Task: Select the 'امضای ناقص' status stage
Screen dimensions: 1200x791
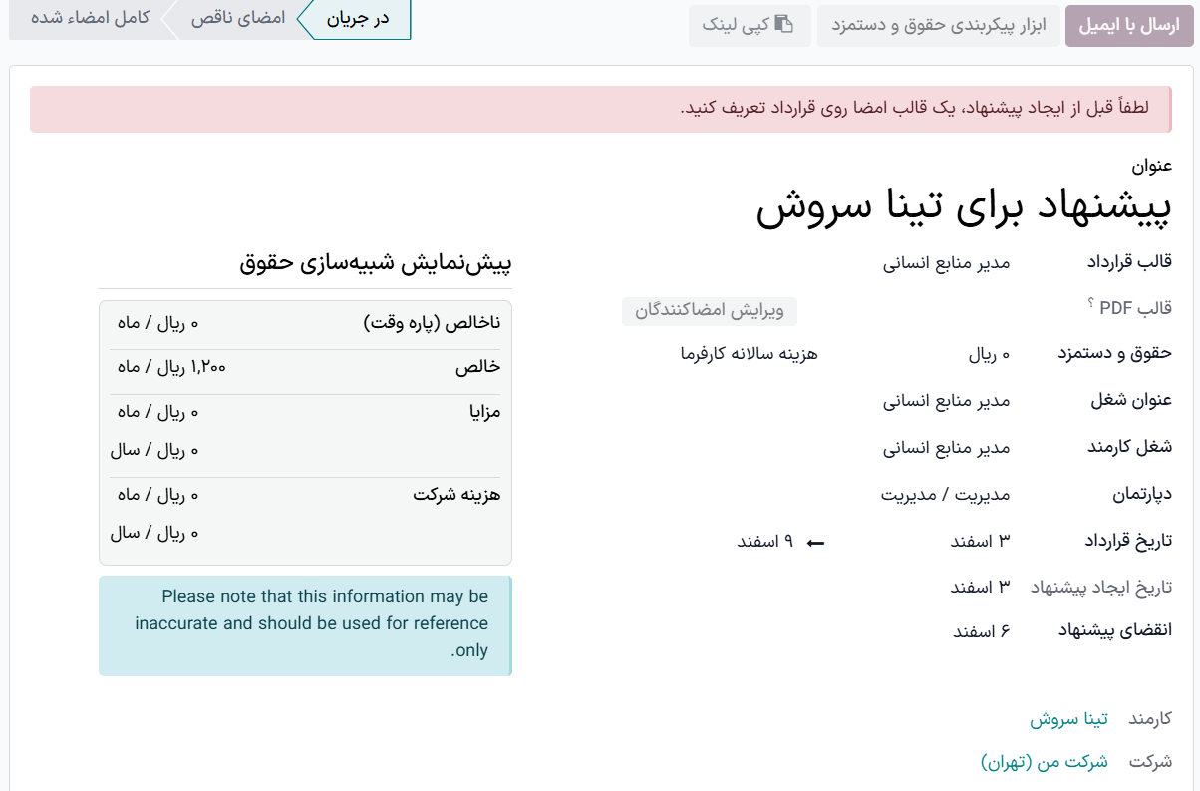Action: 236,18
